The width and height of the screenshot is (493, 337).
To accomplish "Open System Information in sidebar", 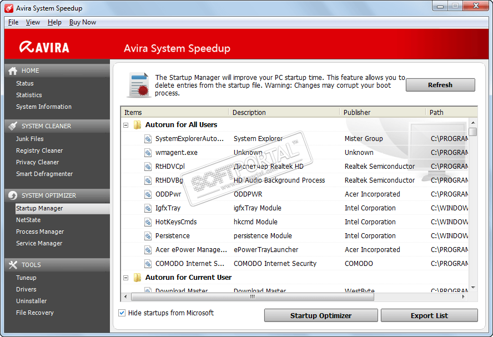I will coord(44,107).
